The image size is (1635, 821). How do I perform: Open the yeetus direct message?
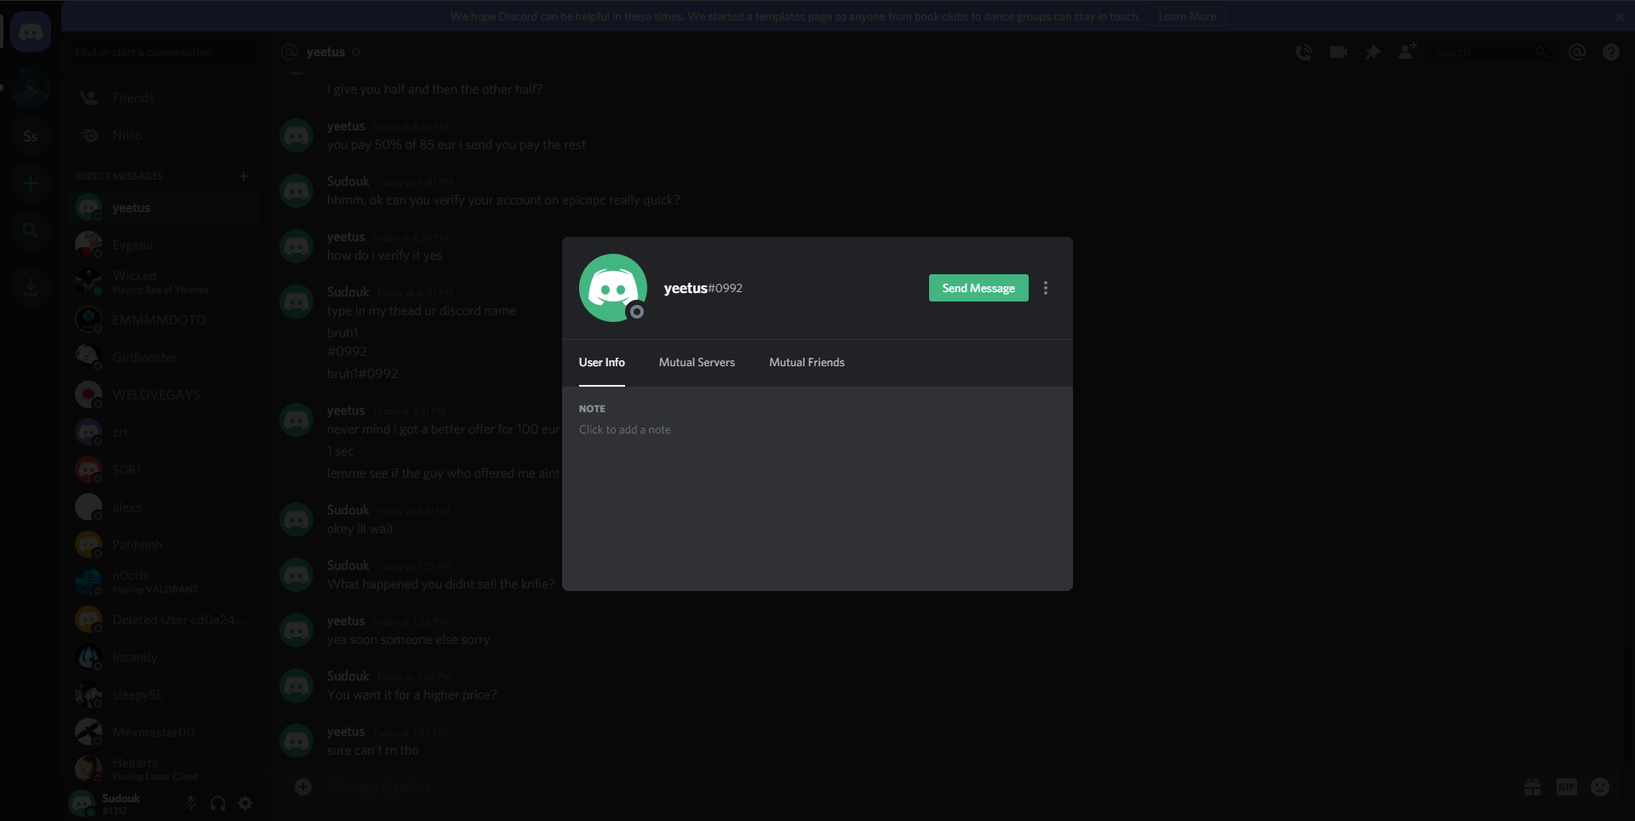[163, 208]
